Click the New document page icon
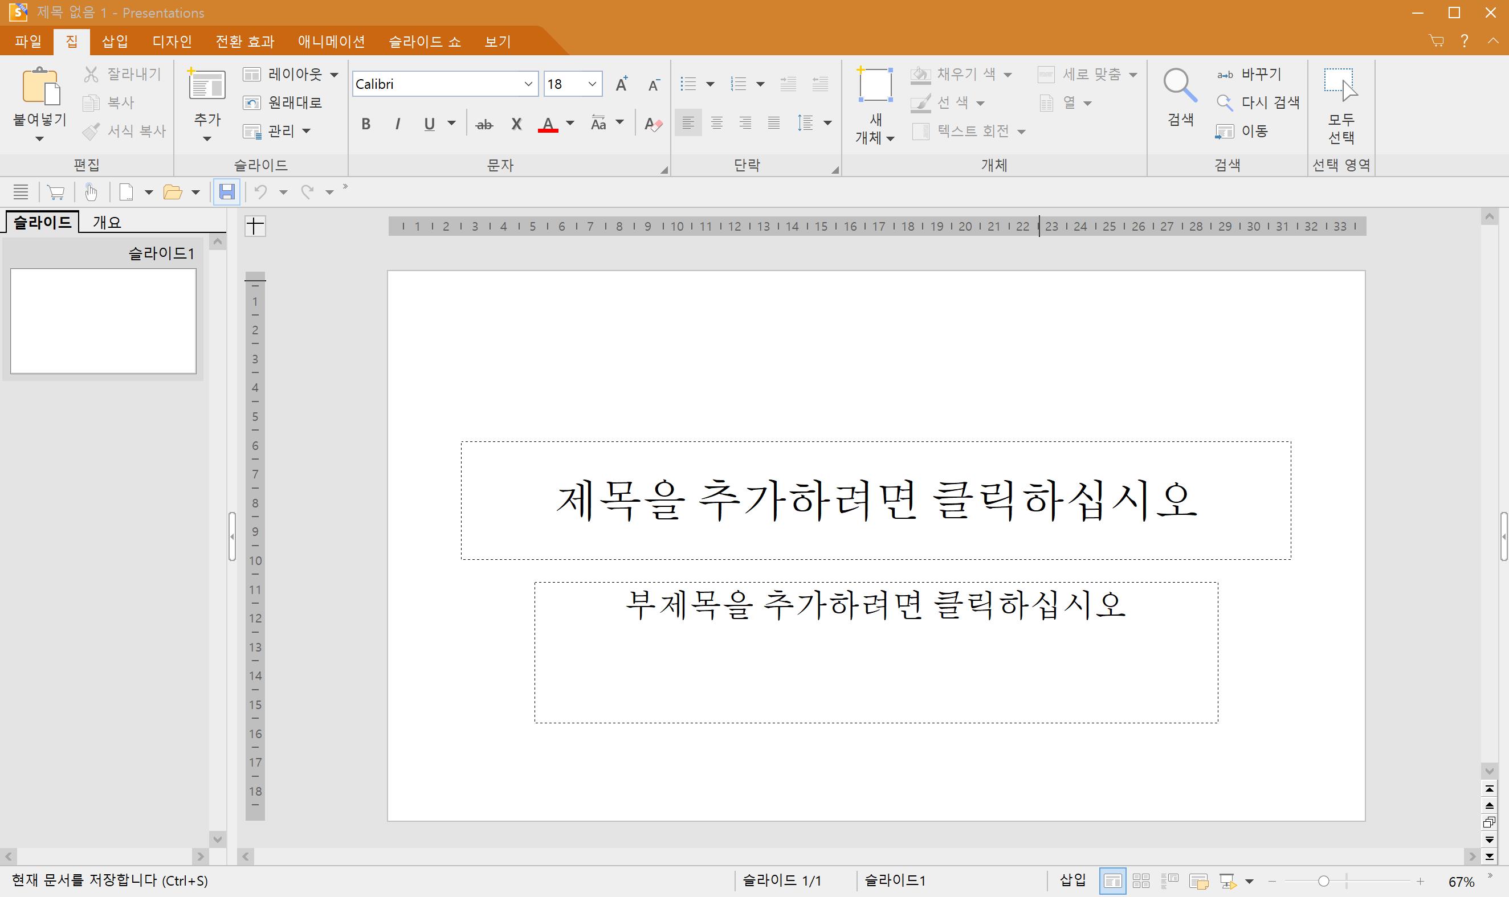The height and width of the screenshot is (897, 1509). [x=127, y=192]
